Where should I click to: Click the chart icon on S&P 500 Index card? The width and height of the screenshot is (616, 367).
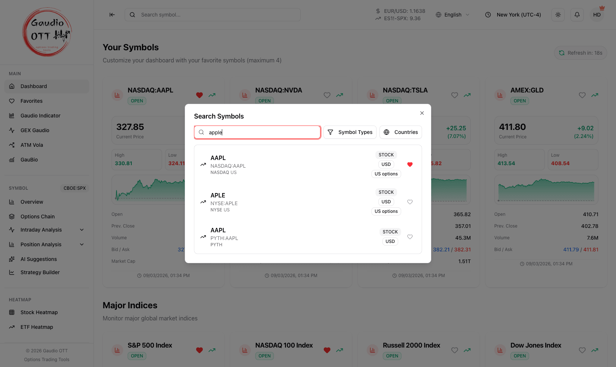(x=117, y=350)
